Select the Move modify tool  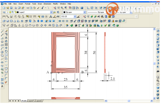[6, 48]
